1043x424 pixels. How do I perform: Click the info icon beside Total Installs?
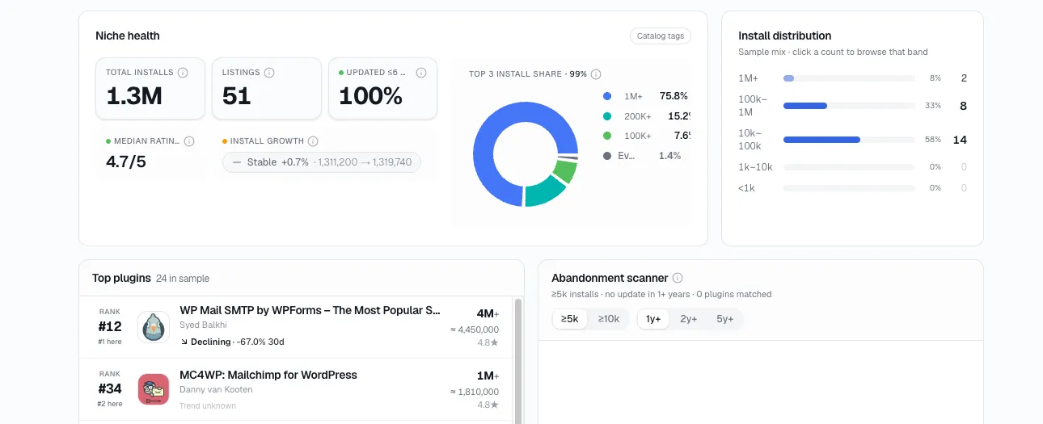(x=183, y=73)
